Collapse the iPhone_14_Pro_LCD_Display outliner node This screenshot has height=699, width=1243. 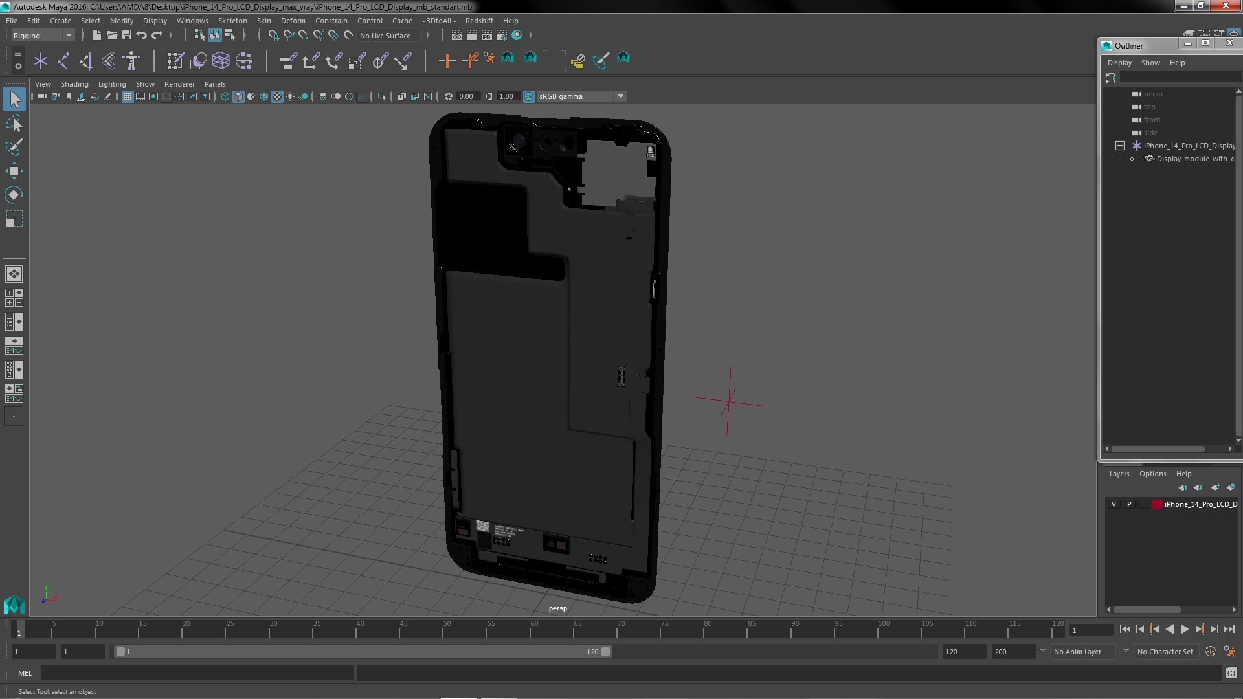1120,146
